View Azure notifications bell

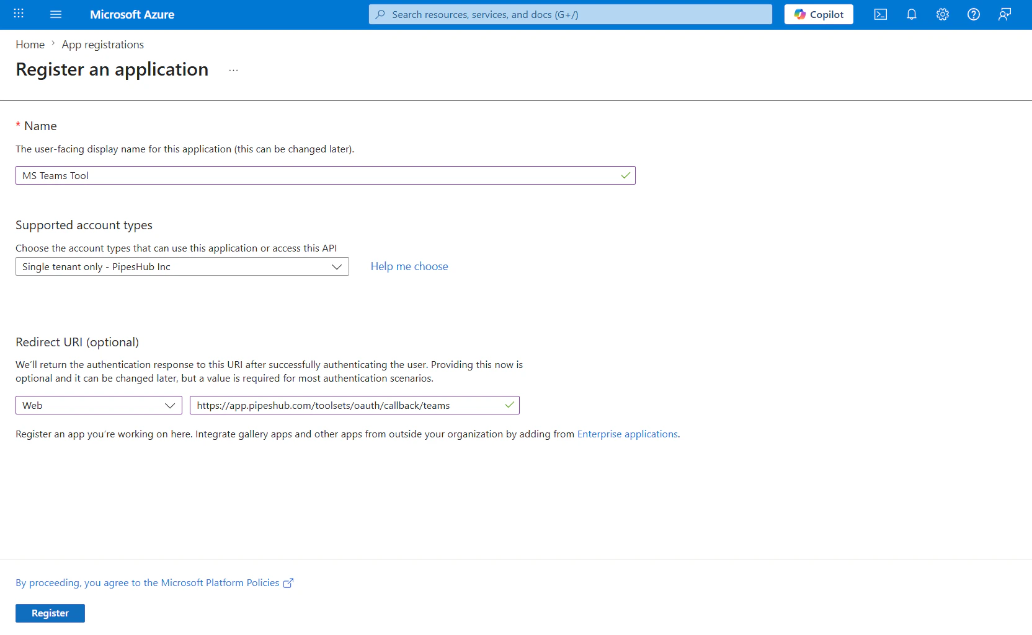click(911, 14)
